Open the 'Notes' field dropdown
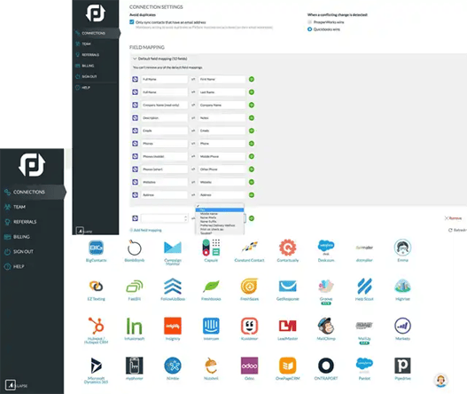Screen dimensions: 467x394 (222, 118)
